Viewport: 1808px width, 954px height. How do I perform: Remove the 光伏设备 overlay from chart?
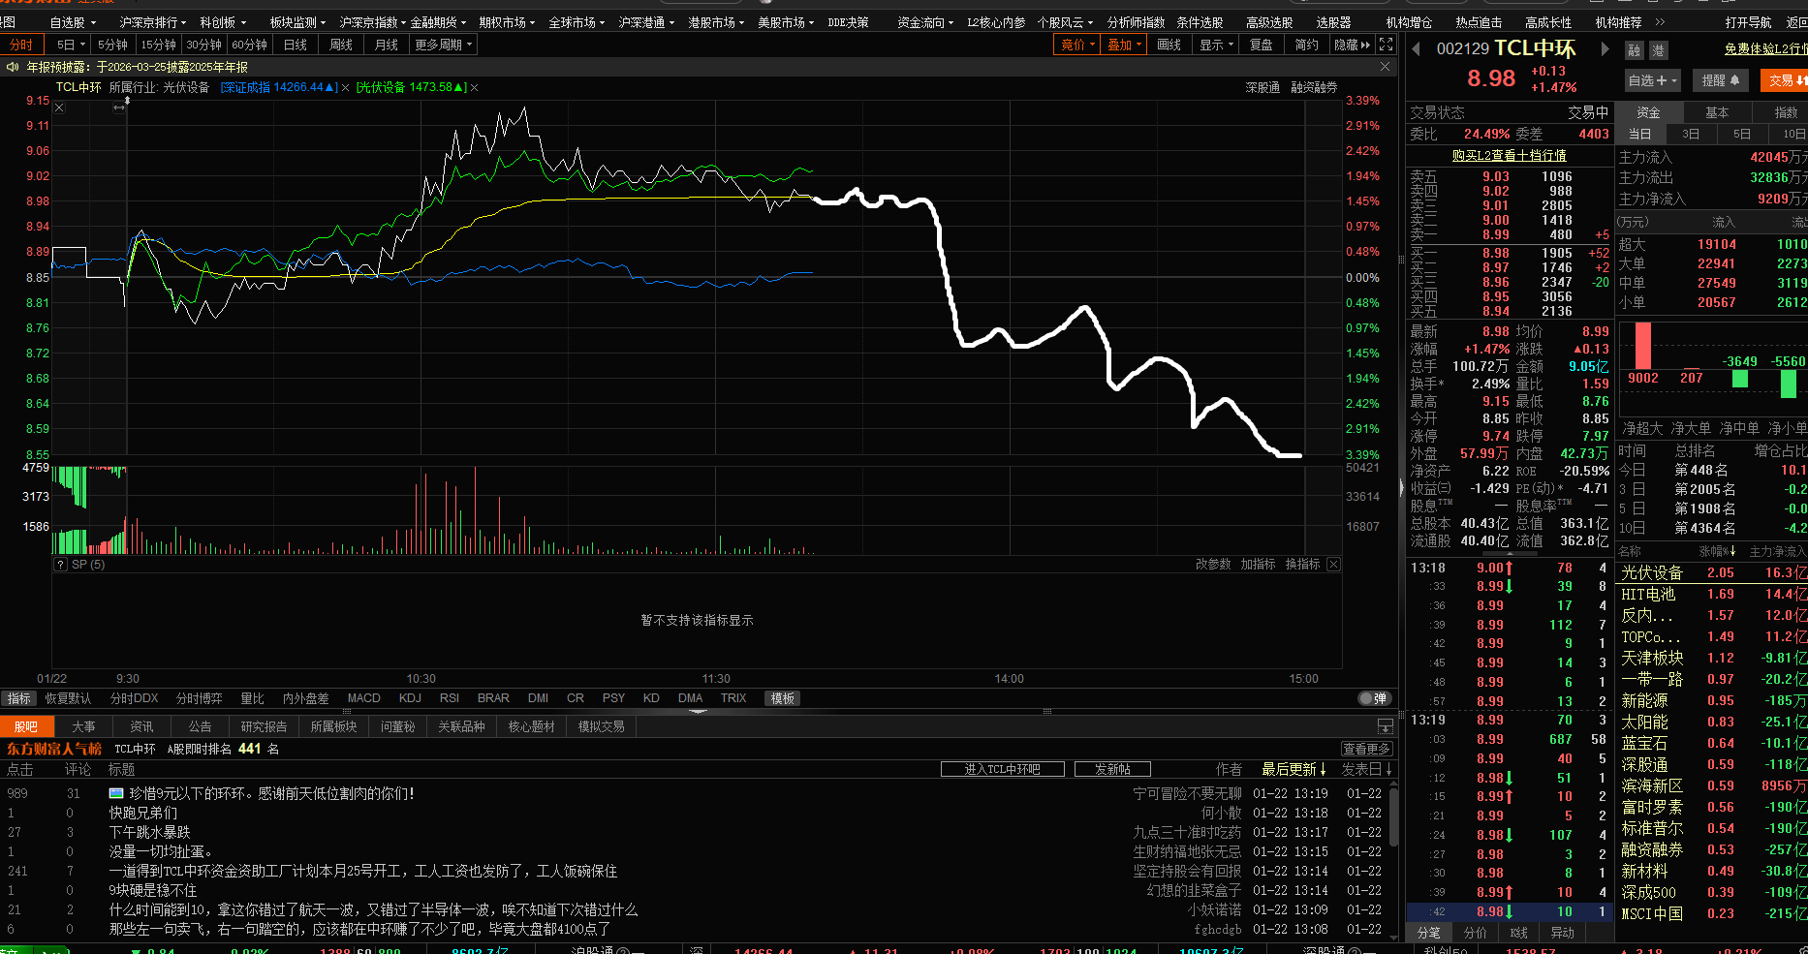(474, 88)
